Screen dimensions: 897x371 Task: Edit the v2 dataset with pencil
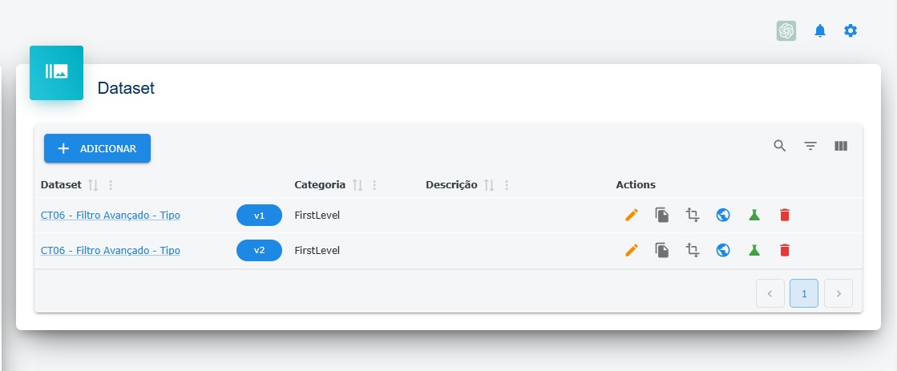[x=631, y=250]
